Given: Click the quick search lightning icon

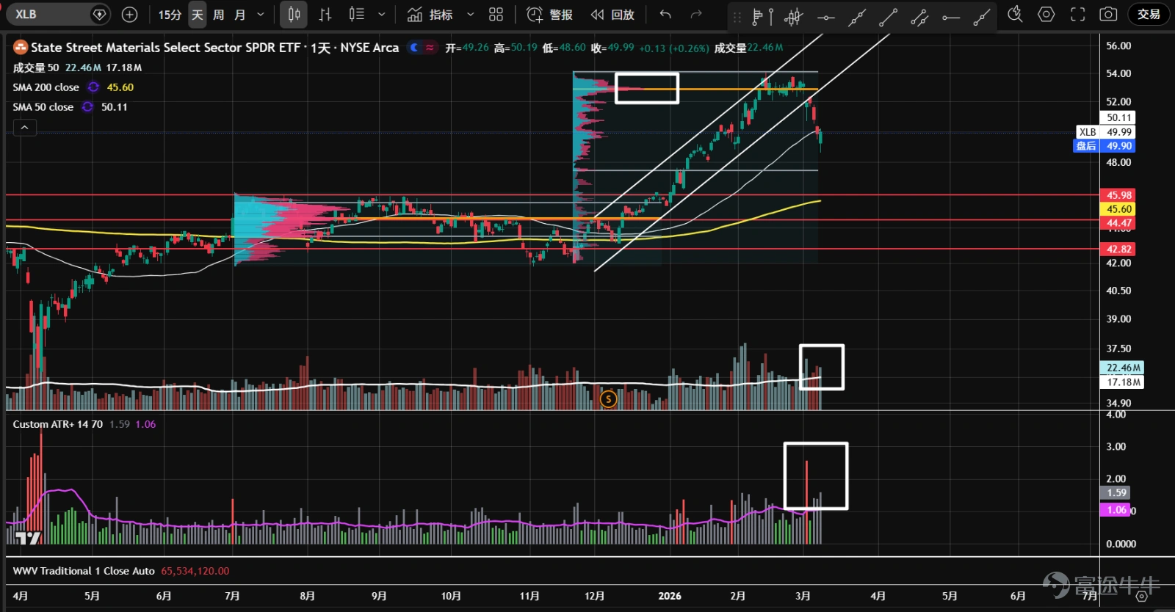Looking at the screenshot, I should click(1015, 14).
